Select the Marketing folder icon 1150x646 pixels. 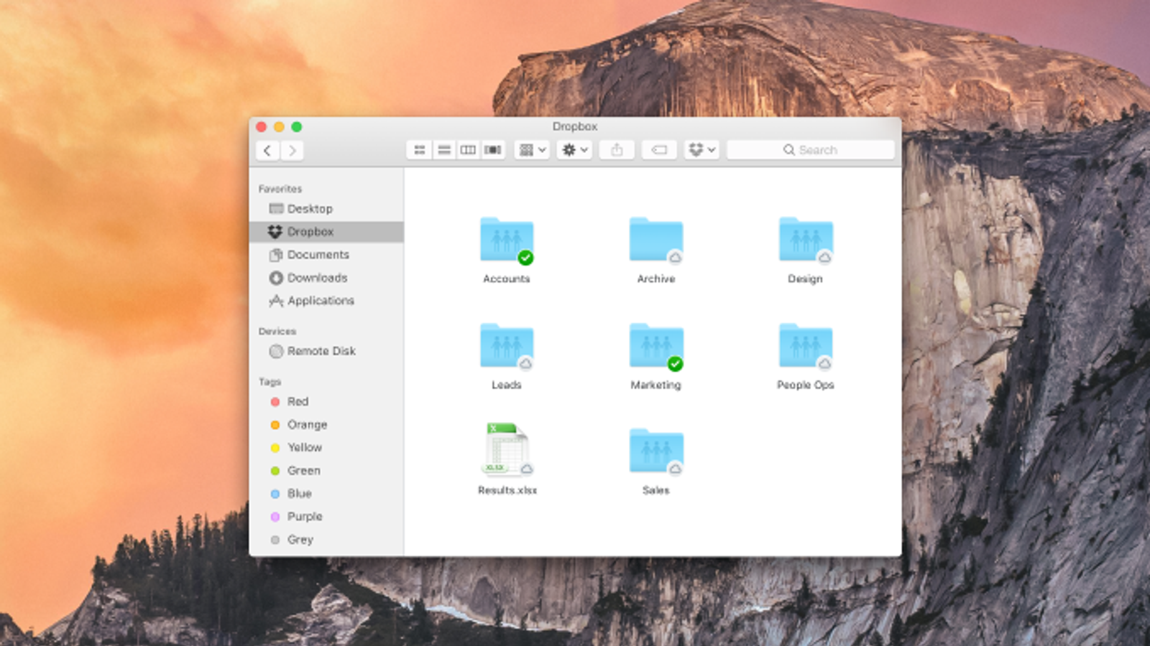(656, 346)
